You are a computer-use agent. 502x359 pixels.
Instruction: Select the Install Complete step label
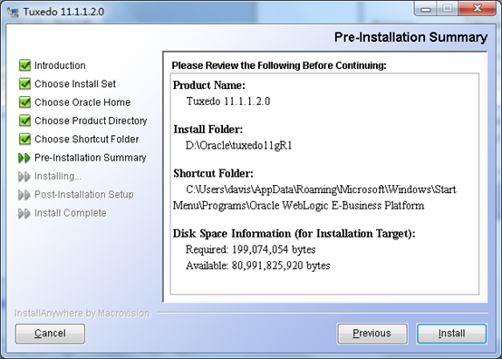pyautogui.click(x=70, y=213)
